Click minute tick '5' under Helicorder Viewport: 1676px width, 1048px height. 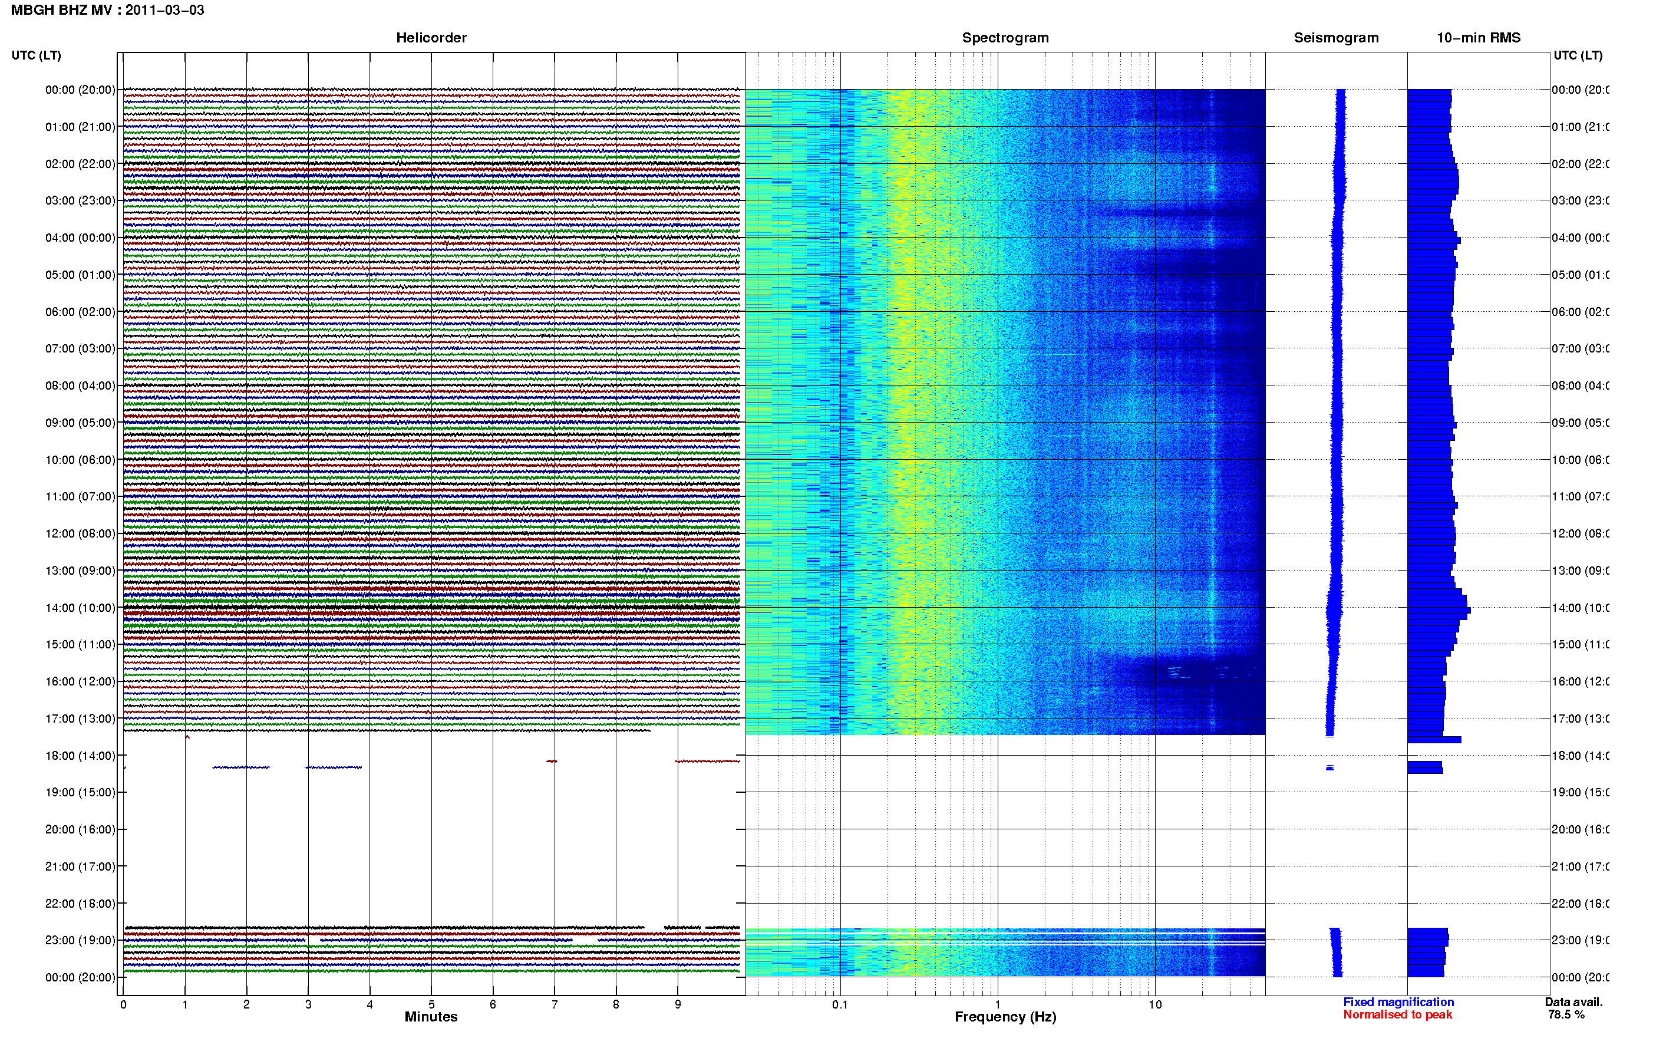click(431, 1005)
